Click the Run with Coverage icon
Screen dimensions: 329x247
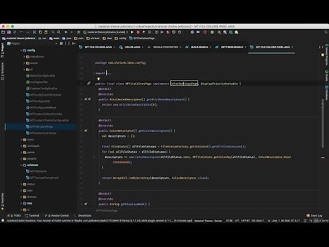click(144, 32)
